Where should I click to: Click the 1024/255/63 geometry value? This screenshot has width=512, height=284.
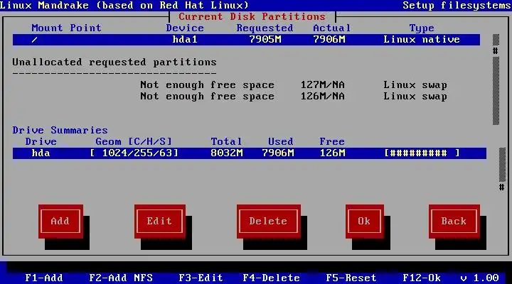click(134, 153)
